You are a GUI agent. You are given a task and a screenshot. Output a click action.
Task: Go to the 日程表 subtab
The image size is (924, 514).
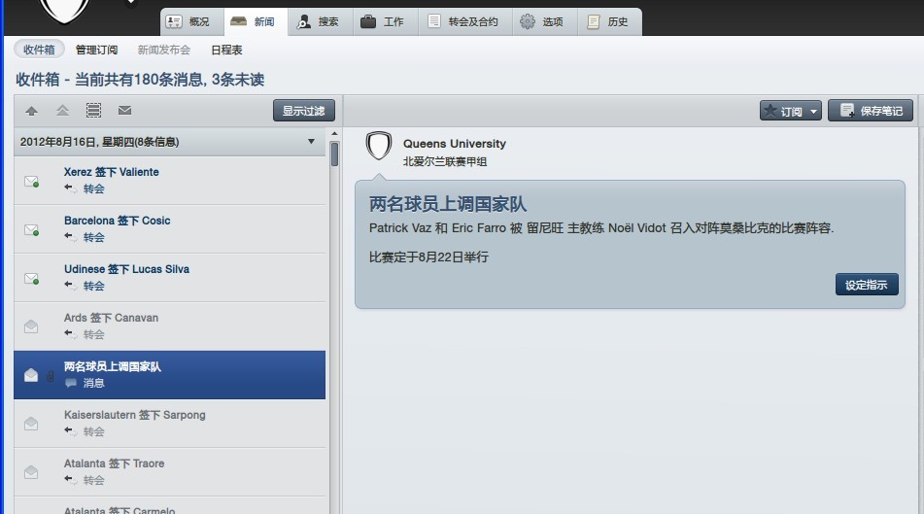[x=226, y=50]
